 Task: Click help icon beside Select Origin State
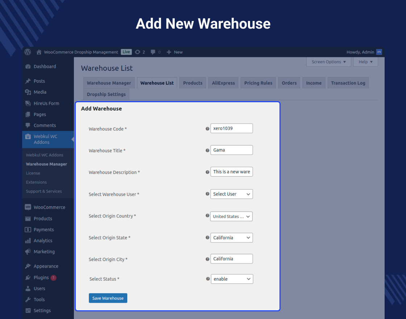pyautogui.click(x=207, y=237)
